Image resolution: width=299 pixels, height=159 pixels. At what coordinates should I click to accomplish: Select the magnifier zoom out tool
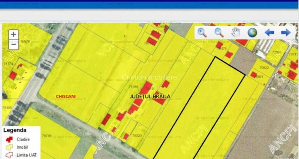[x=219, y=32]
